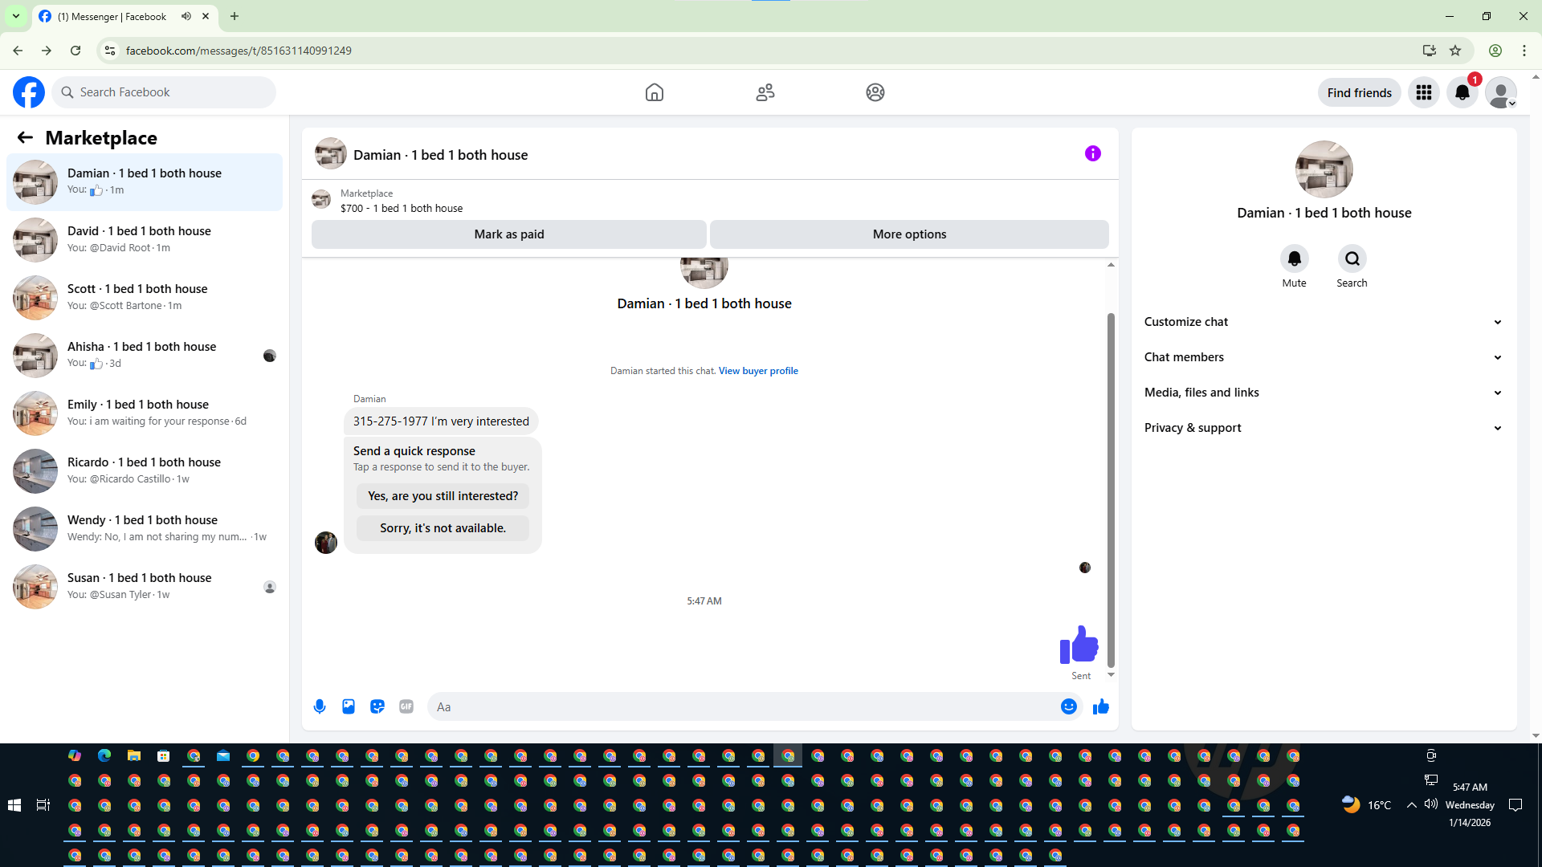The image size is (1542, 867).
Task: Click the voice clip microphone icon
Action: [x=320, y=706]
